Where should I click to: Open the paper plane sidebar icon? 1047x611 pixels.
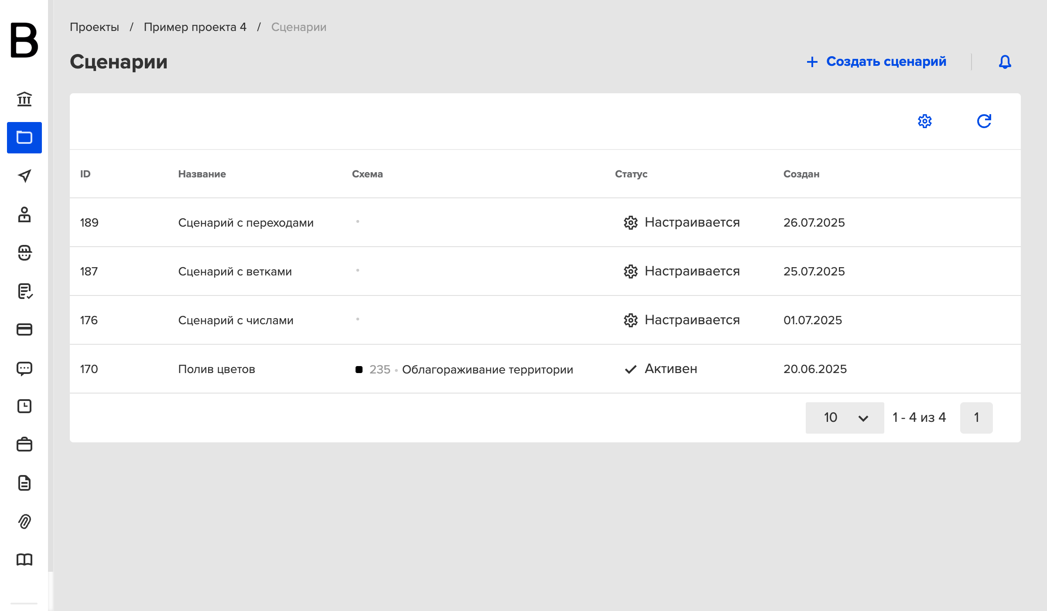coord(24,176)
